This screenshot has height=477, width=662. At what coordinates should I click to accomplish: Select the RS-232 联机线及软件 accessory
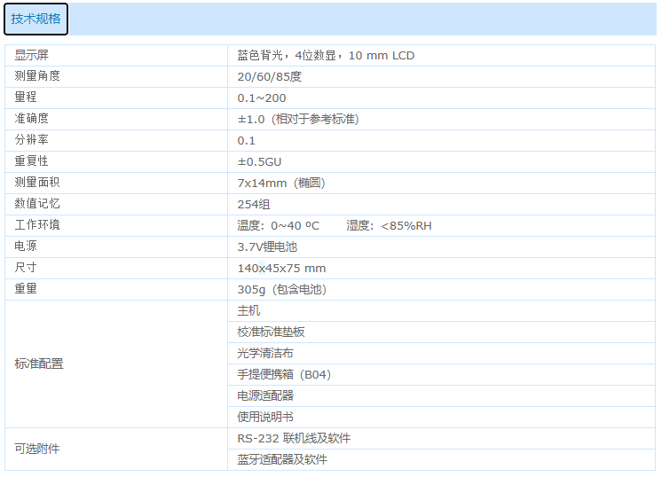pyautogui.click(x=294, y=438)
